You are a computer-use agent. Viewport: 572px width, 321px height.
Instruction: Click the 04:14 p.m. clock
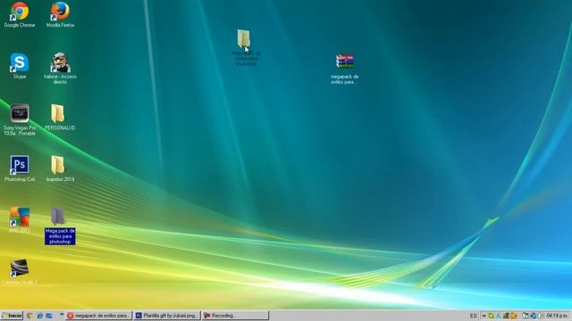click(557, 316)
